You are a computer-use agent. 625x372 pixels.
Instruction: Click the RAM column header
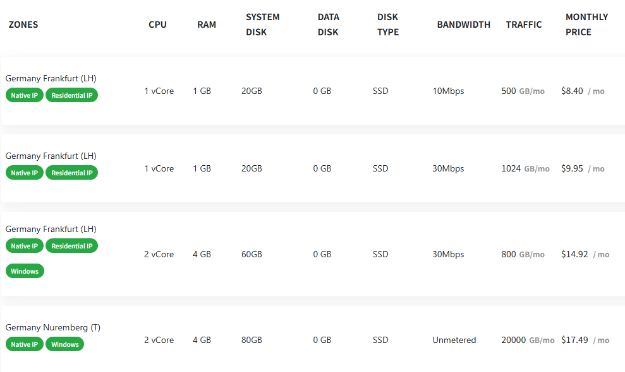[207, 25]
